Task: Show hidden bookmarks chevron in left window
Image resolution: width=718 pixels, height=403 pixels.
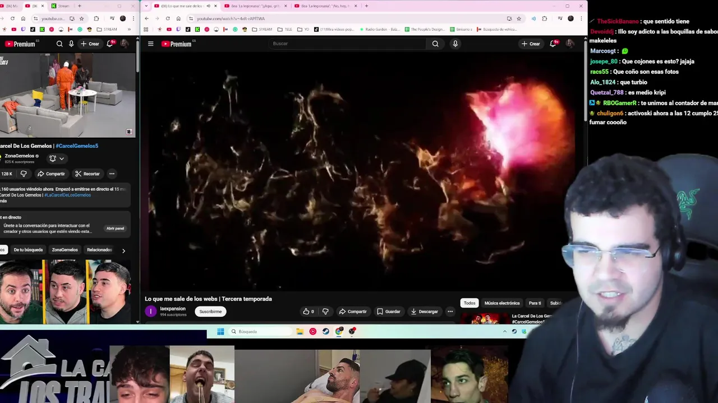Action: click(x=129, y=29)
